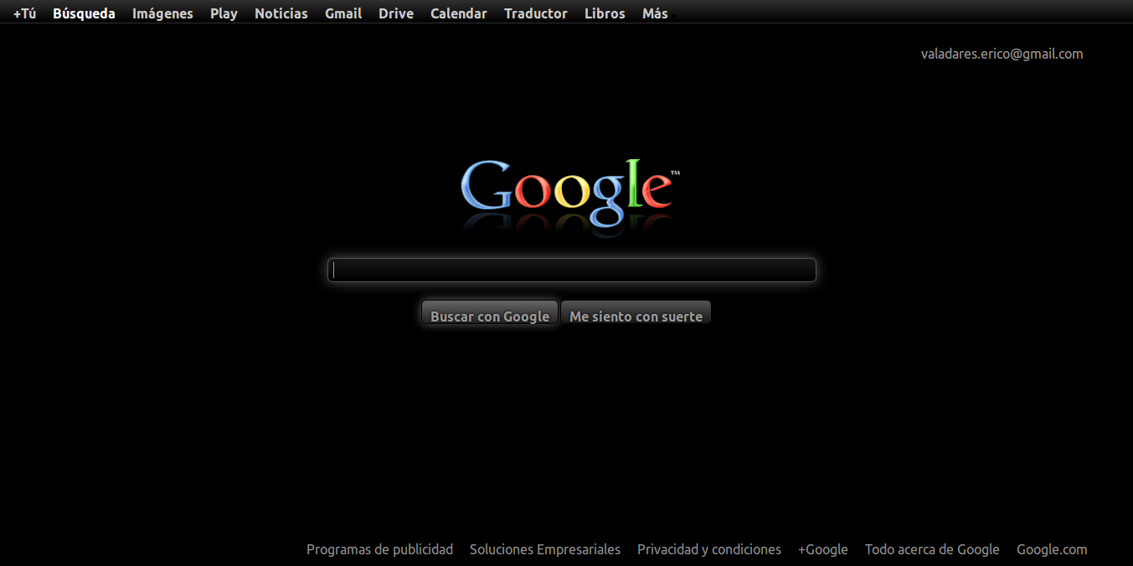The height and width of the screenshot is (566, 1133).
Task: Open Libros in the navigation bar
Action: point(605,13)
